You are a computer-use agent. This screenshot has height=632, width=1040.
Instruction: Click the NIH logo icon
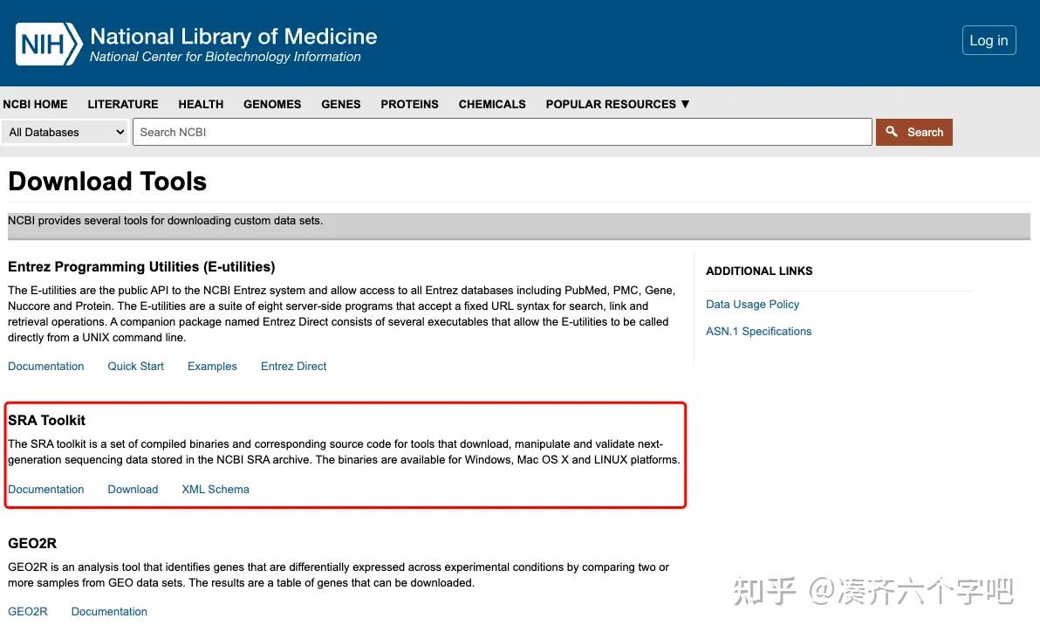50,44
